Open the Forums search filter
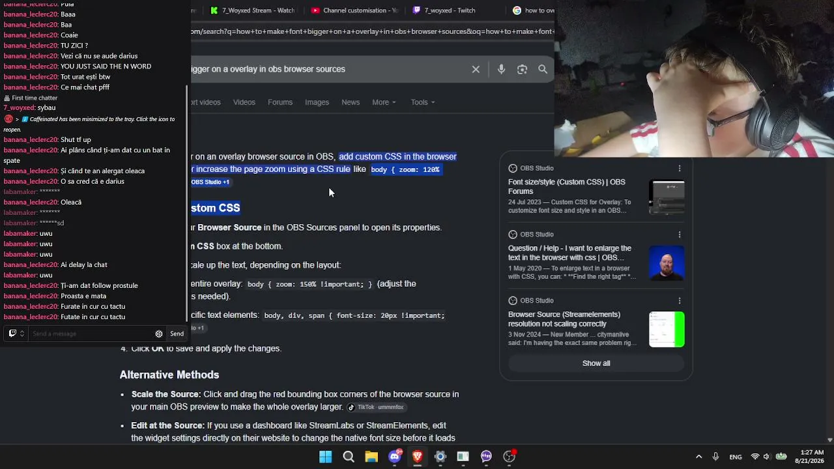Image resolution: width=834 pixels, height=469 pixels. (280, 102)
